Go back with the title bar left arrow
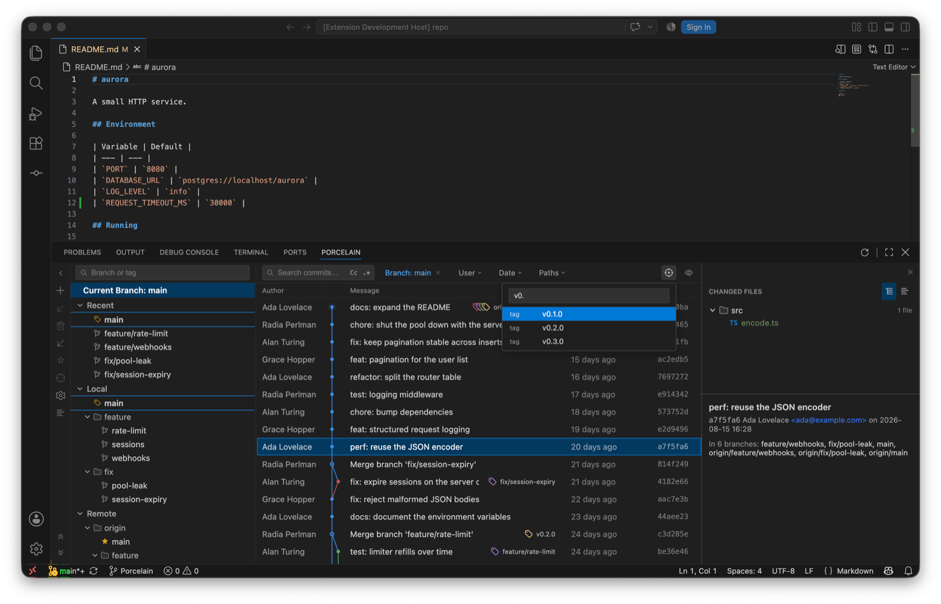 click(x=291, y=27)
